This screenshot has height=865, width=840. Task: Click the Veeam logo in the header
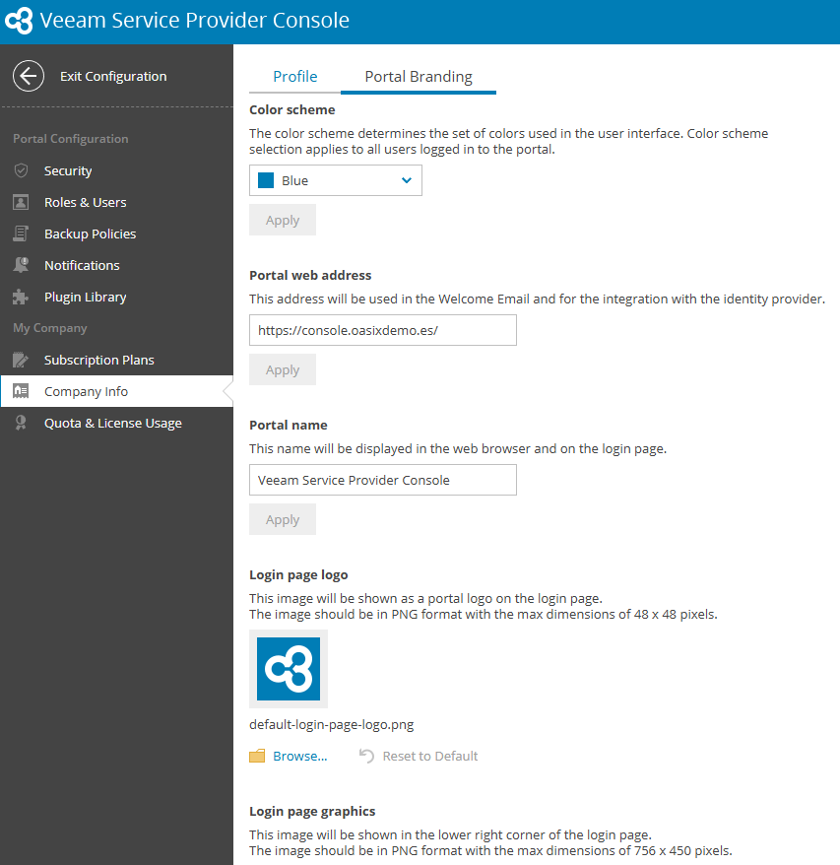[19, 21]
